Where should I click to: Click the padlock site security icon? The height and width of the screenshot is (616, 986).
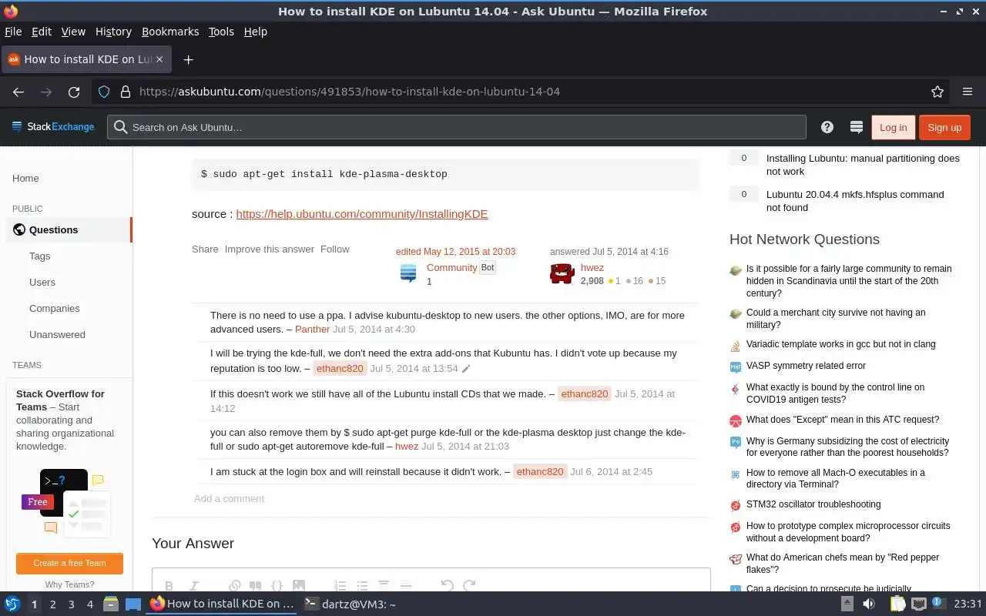click(125, 92)
